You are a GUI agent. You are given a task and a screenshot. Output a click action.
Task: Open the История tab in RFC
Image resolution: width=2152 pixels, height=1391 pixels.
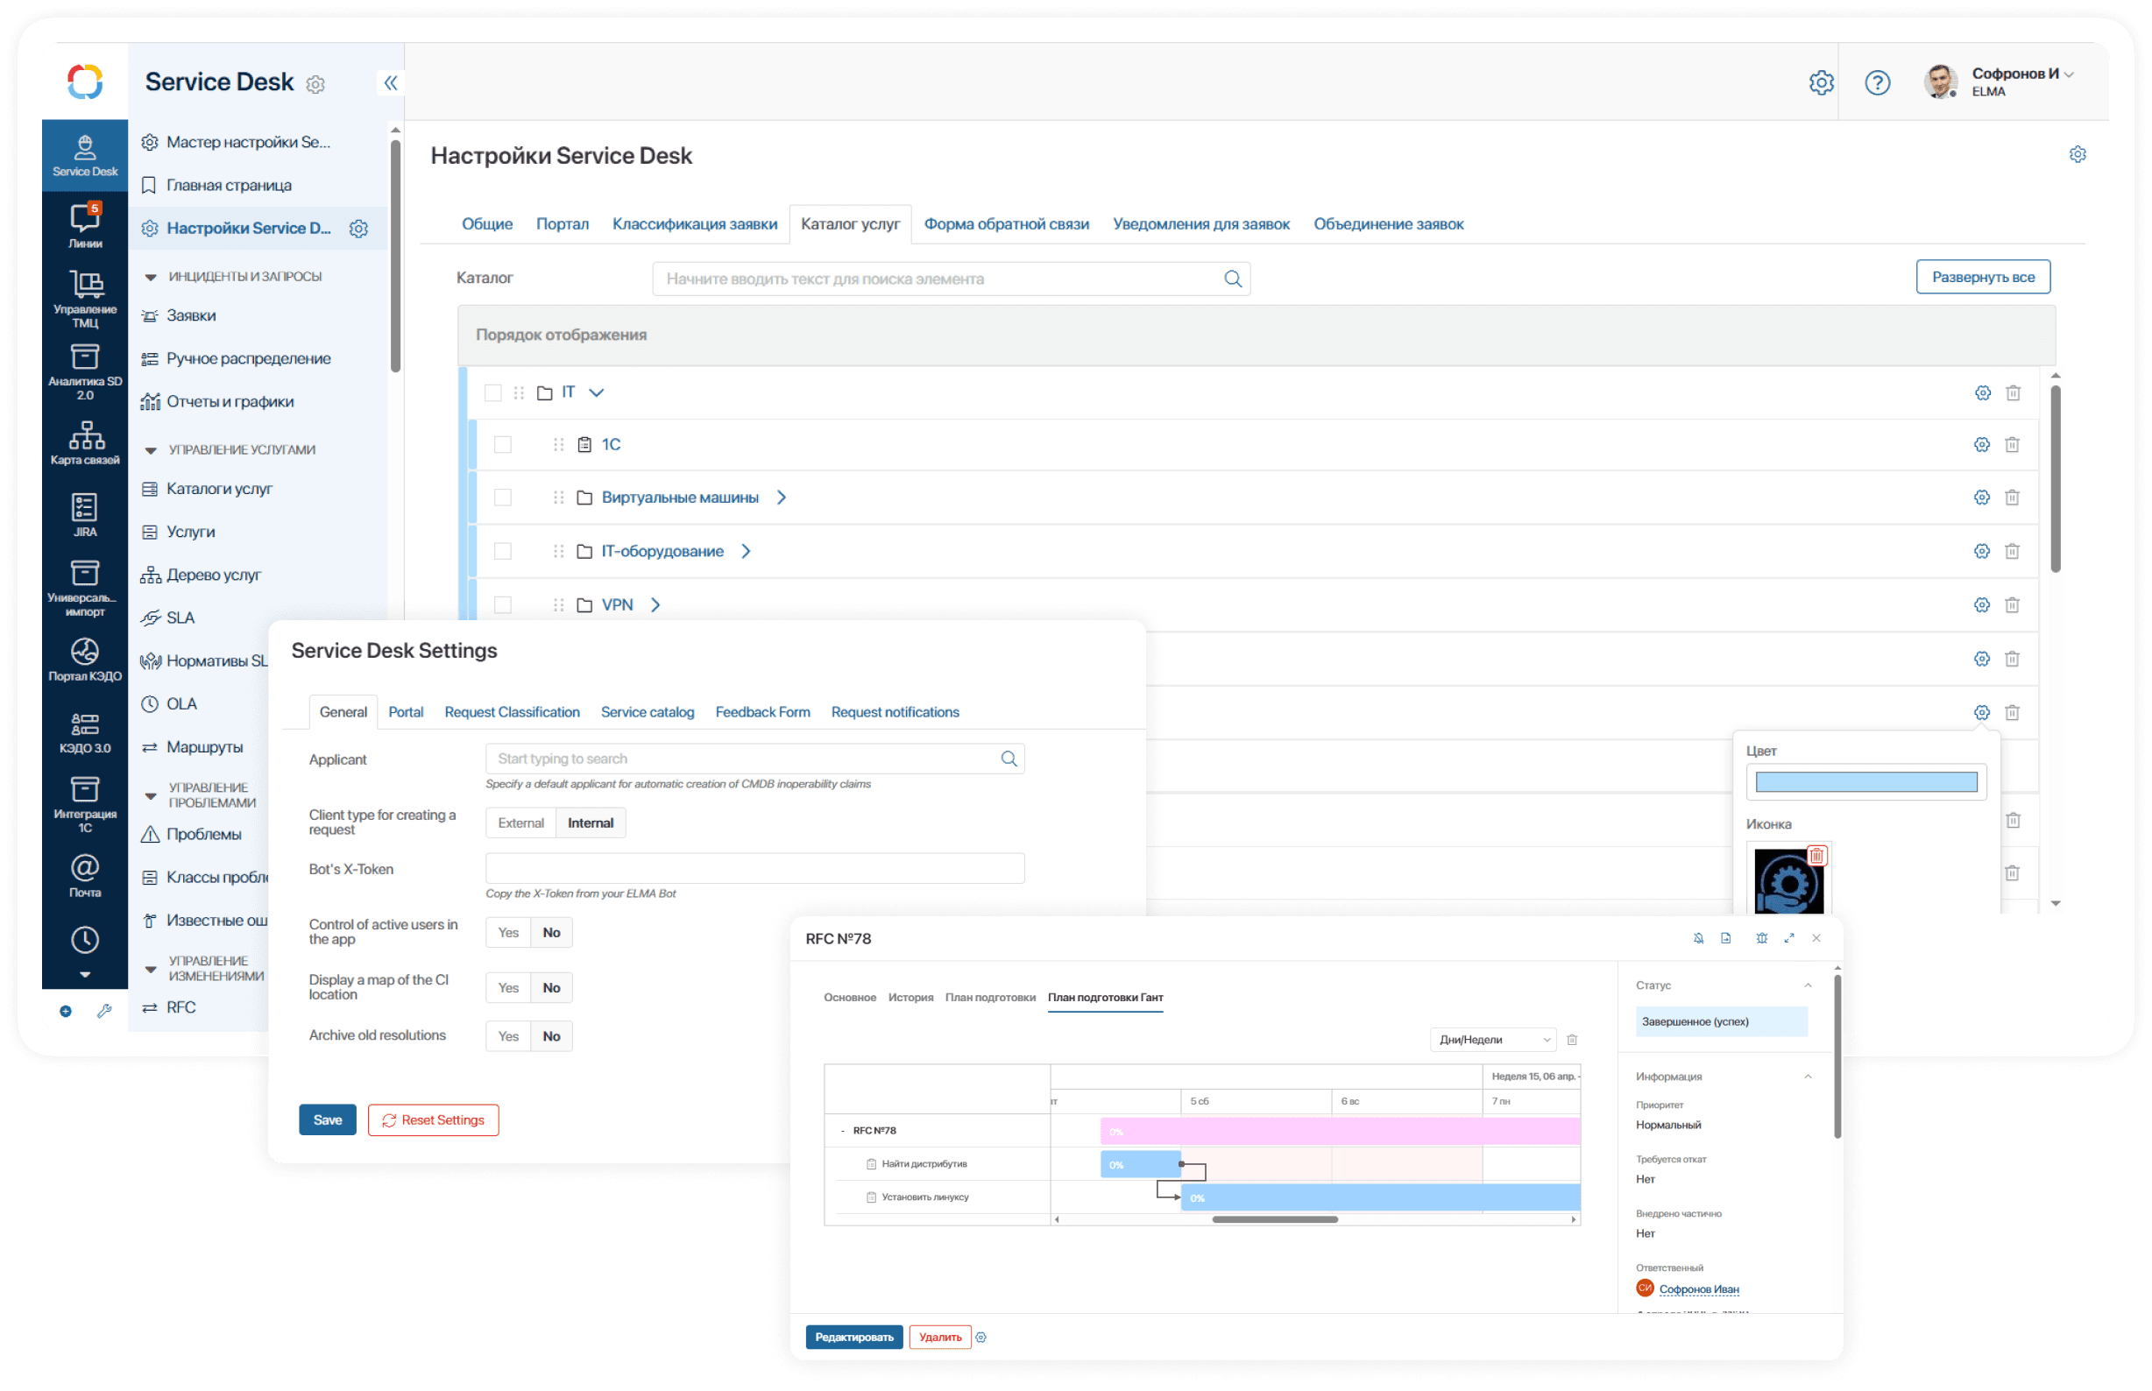[910, 997]
